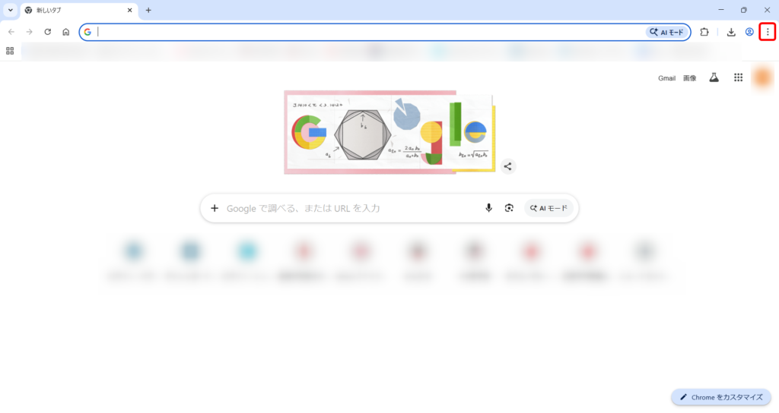Image resolution: width=779 pixels, height=413 pixels.
Task: Reload the page with the refresh icon
Action: tap(48, 32)
